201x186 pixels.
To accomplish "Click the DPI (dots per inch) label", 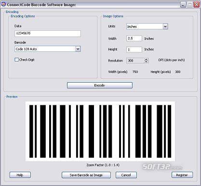I will [x=172, y=60].
